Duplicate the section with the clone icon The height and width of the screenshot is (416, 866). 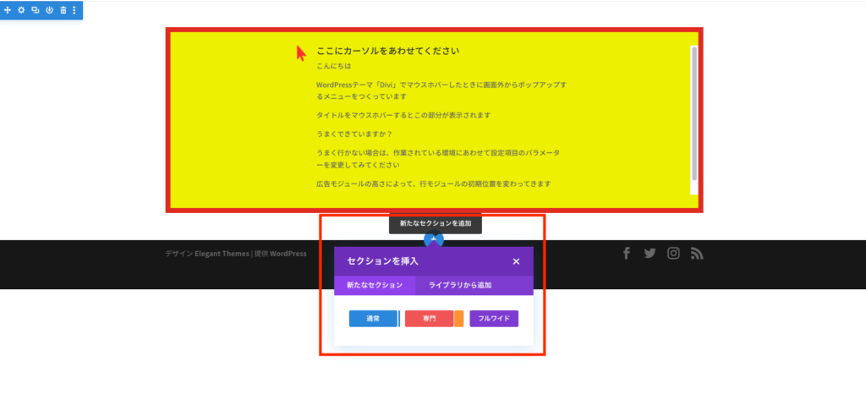35,10
